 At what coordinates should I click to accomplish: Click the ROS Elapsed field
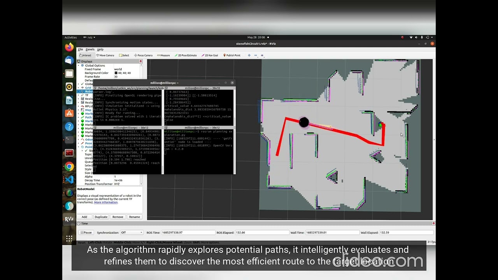tap(262, 233)
